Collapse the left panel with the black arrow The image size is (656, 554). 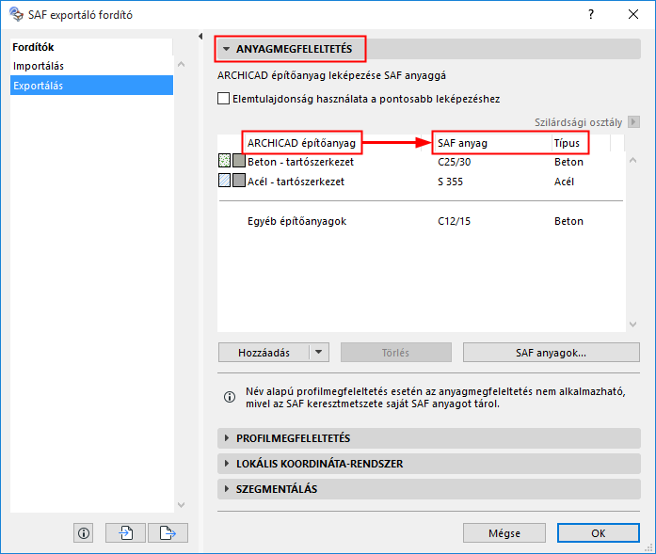(x=200, y=37)
